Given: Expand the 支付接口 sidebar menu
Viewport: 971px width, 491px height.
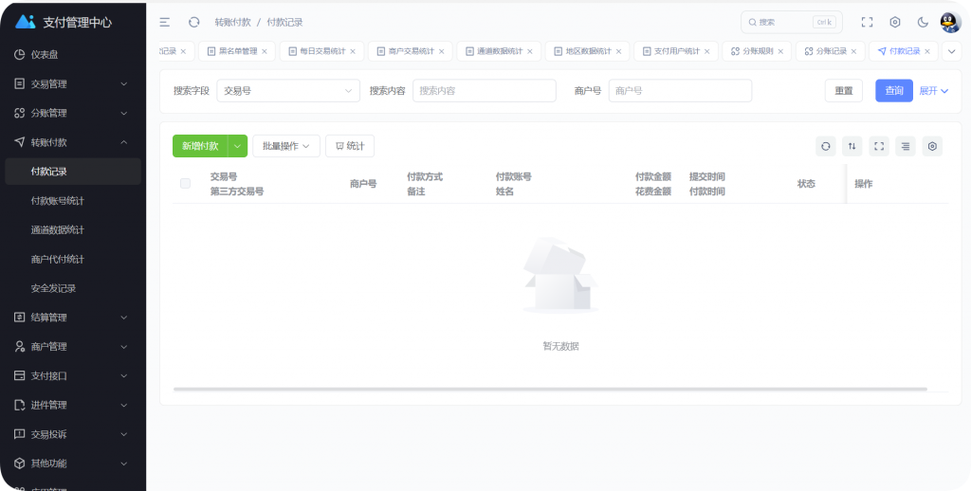Looking at the screenshot, I should (73, 375).
